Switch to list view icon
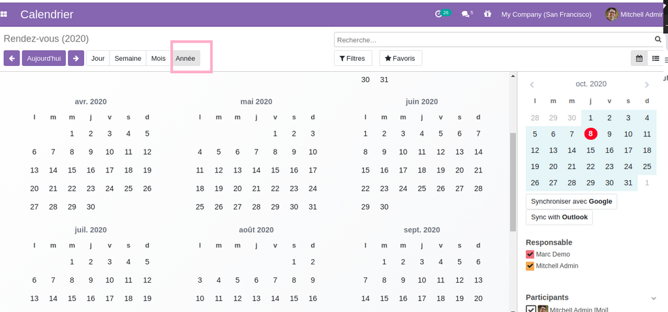Viewport: 668px width, 312px height. (x=656, y=59)
